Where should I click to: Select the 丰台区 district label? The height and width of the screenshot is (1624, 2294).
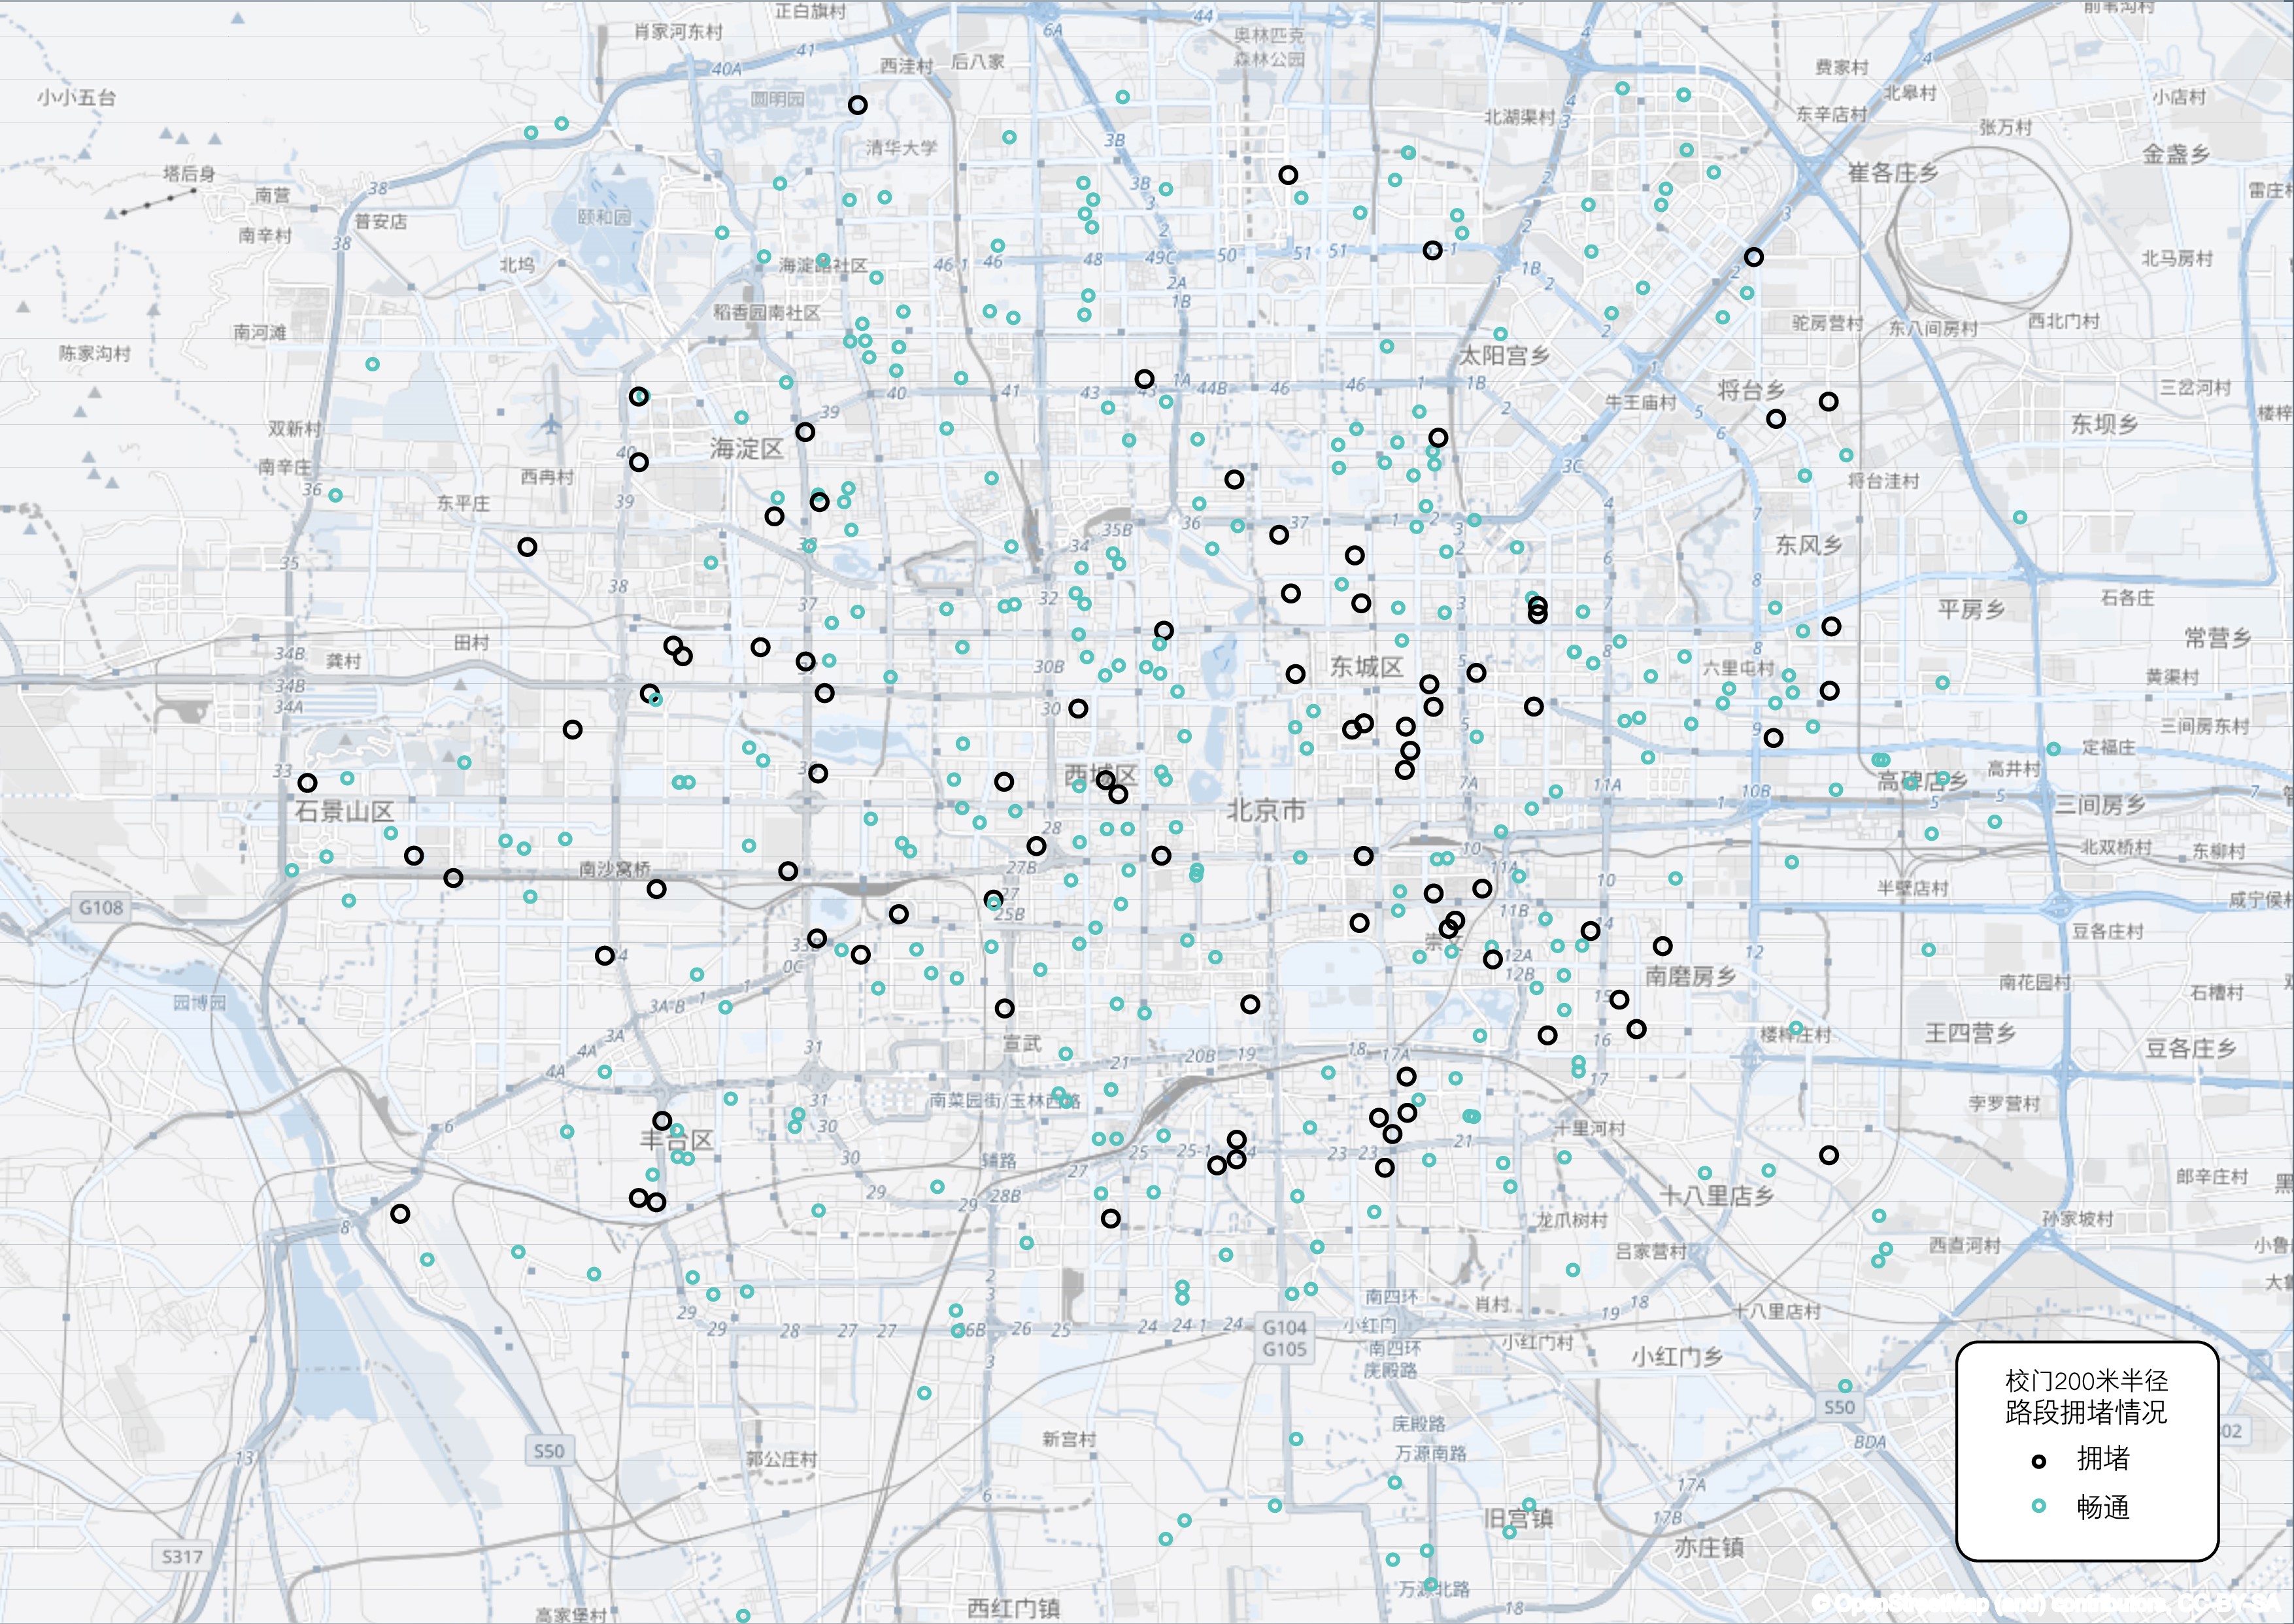pyautogui.click(x=677, y=1139)
